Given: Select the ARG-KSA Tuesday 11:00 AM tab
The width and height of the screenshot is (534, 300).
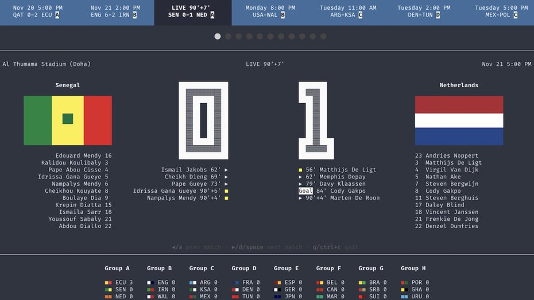Looking at the screenshot, I should pyautogui.click(x=348, y=12).
